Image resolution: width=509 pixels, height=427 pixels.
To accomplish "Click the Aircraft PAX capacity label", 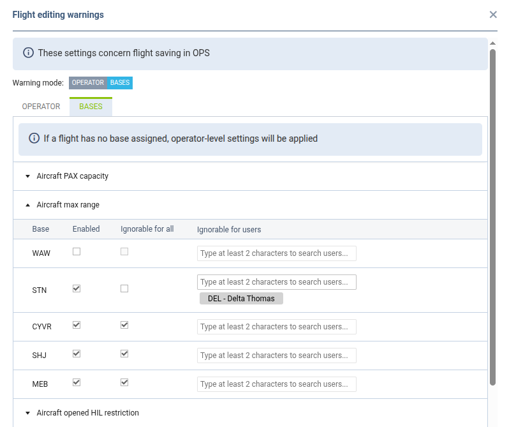I will pyautogui.click(x=72, y=176).
